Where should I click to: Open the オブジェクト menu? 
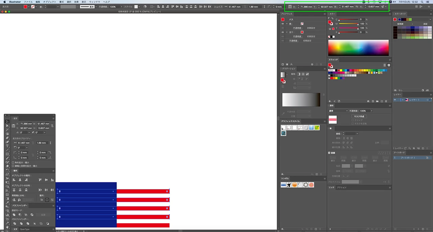(49, 2)
